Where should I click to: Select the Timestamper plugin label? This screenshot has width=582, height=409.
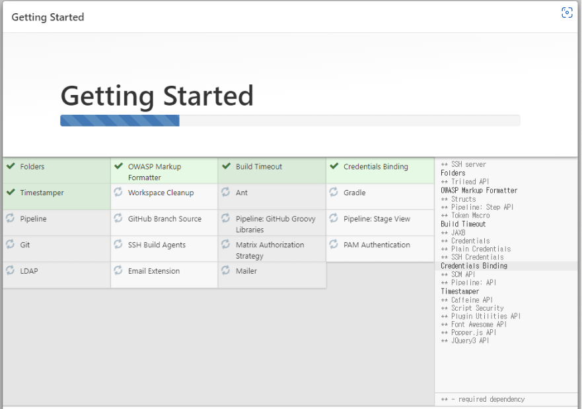click(42, 193)
